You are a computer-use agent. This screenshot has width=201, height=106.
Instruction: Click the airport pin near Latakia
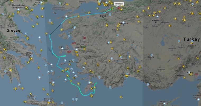pos(198,100)
